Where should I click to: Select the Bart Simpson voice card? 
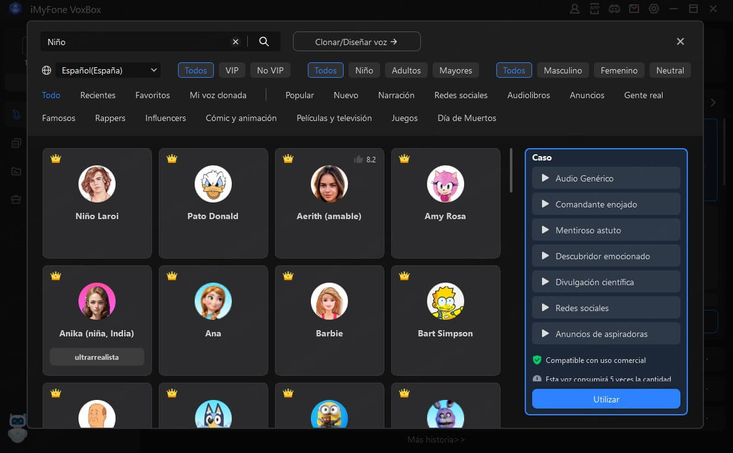446,320
